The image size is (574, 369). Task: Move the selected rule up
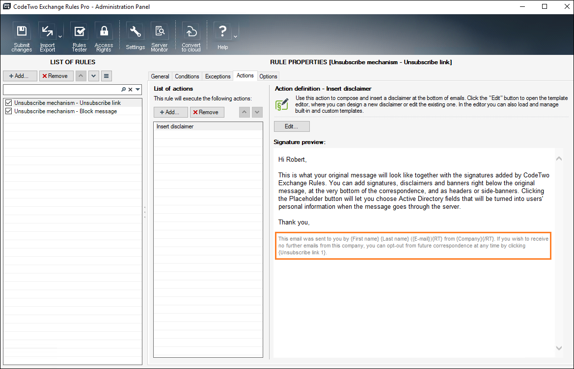click(81, 76)
